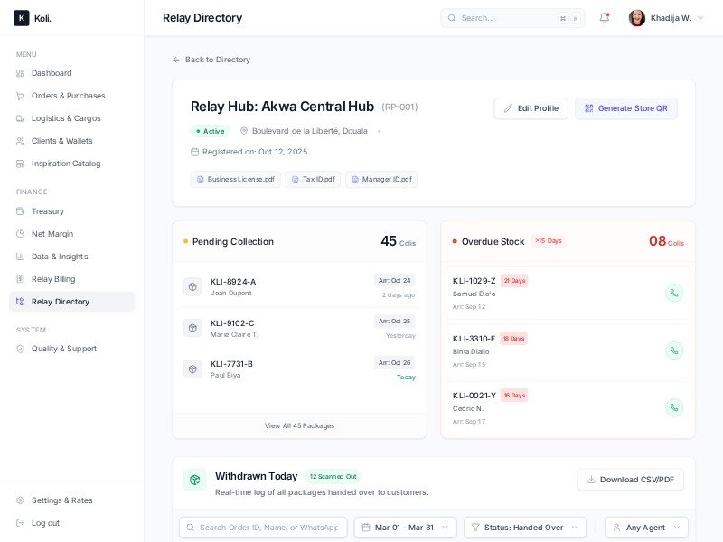Open Treasury from the Finance menu
Viewport: 723px width, 542px height.
tap(47, 211)
